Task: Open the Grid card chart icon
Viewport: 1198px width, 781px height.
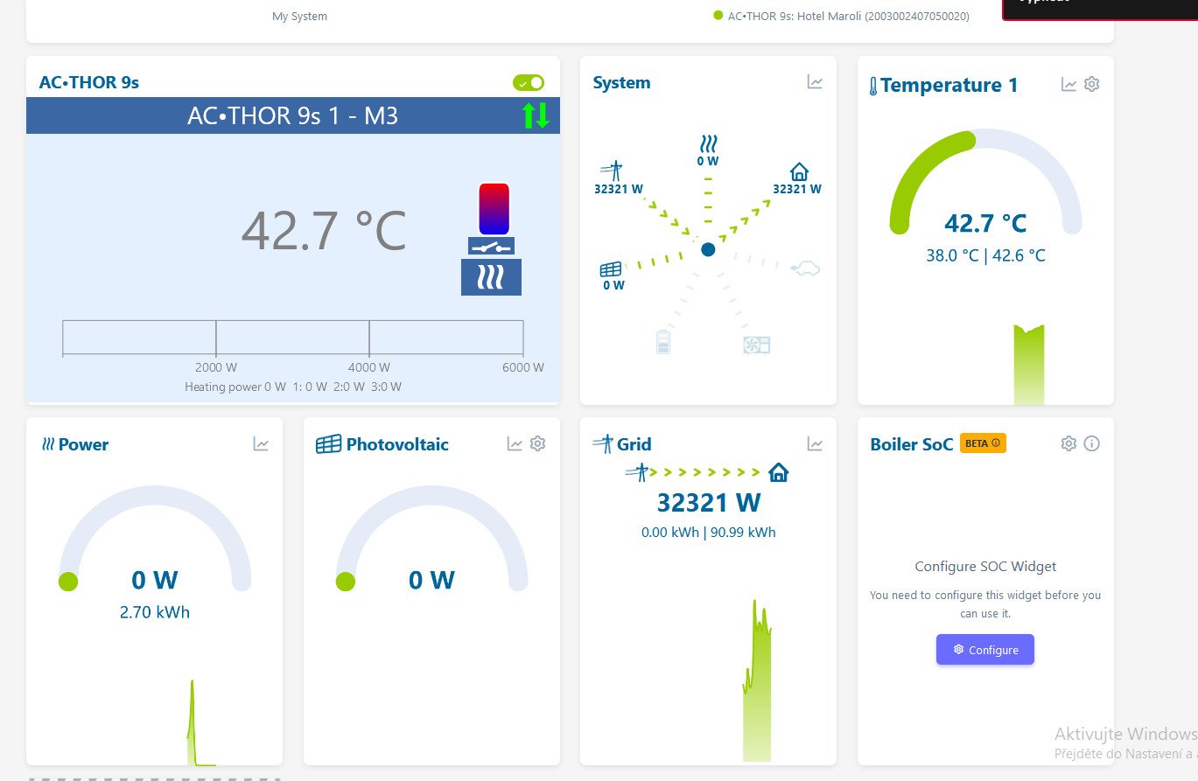Action: 815,444
